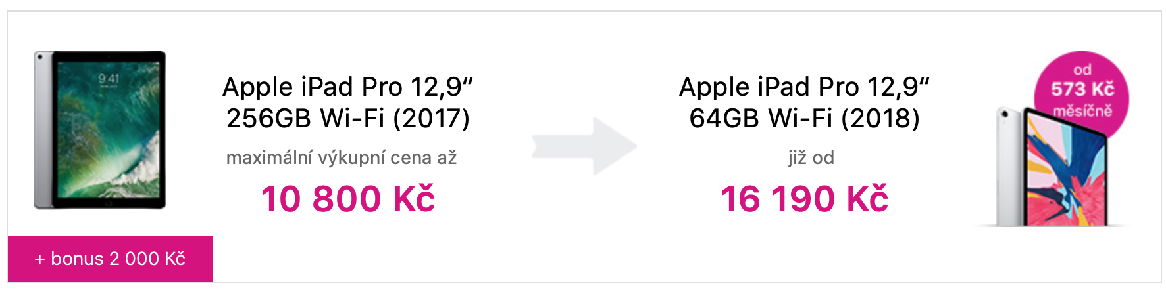This screenshot has height=290, width=1166.
Task: Select the "+ bonus 2 000 Kč" banner
Action: pos(110,259)
